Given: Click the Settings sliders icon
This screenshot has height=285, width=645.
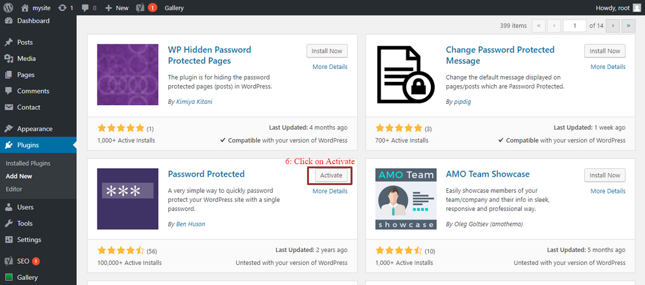Looking at the screenshot, I should pos(8,240).
